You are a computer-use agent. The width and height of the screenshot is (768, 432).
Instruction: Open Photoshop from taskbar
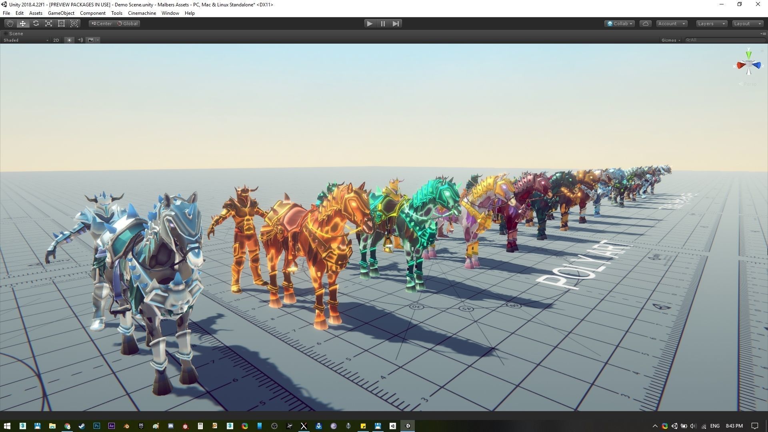tap(96, 426)
